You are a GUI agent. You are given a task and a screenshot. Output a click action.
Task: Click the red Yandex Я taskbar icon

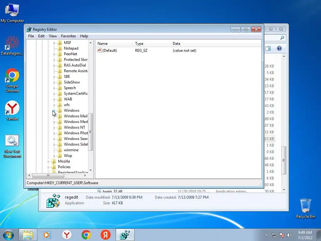point(106,235)
